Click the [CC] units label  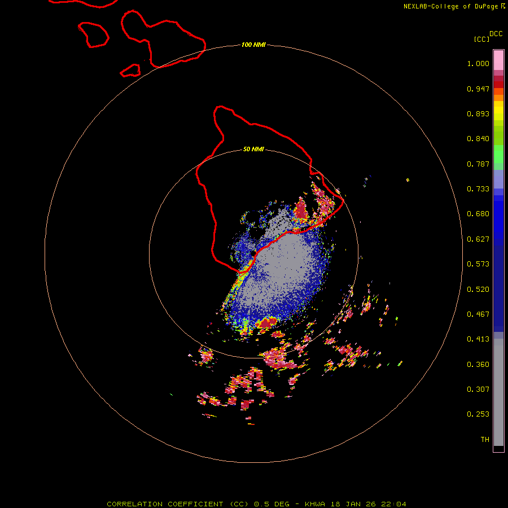point(482,39)
